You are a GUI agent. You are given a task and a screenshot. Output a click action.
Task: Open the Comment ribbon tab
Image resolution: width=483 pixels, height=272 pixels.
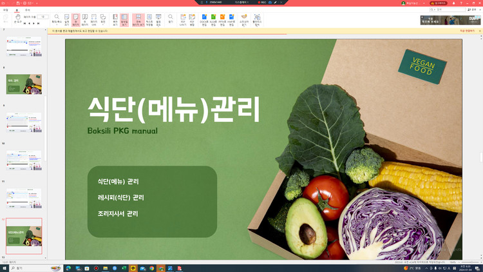(x=28, y=10)
